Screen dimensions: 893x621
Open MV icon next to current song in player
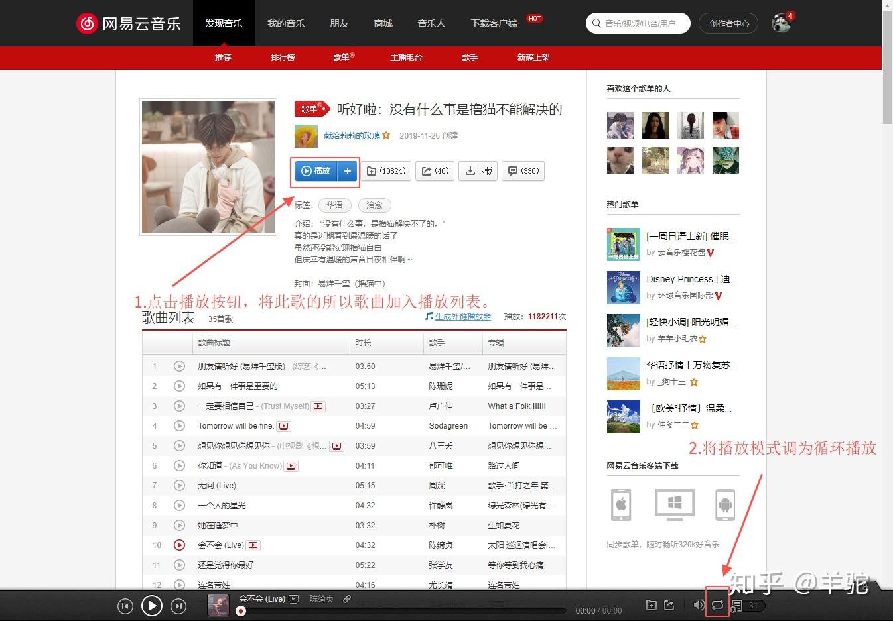click(x=293, y=599)
